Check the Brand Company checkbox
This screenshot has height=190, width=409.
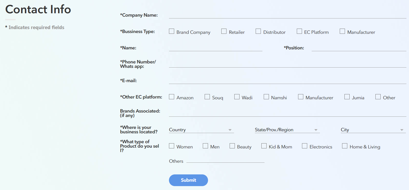tap(172, 31)
